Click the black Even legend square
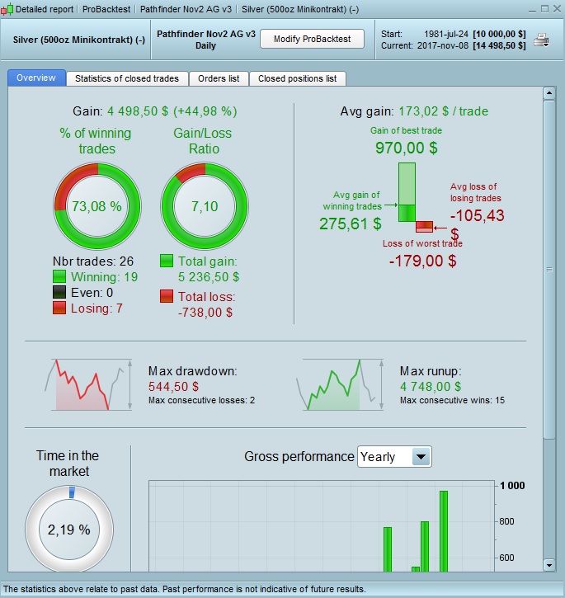Viewport: 565px width, 598px height. tap(59, 292)
